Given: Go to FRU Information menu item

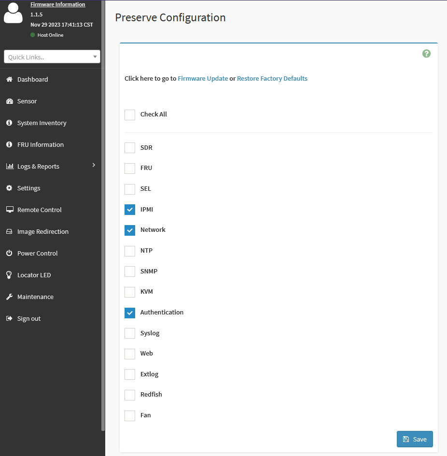Looking at the screenshot, I should [40, 144].
